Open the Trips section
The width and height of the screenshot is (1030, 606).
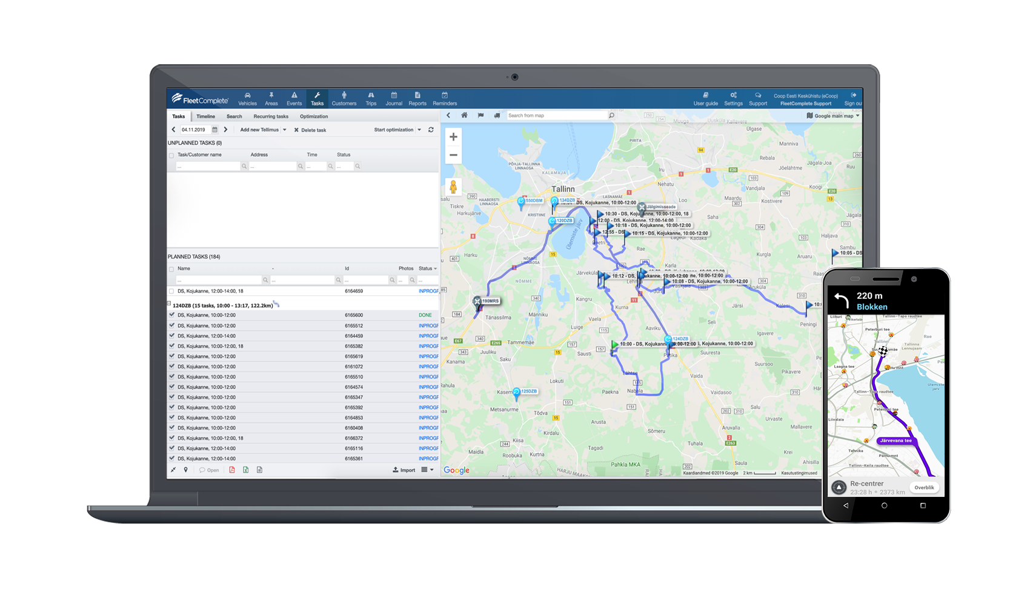pyautogui.click(x=371, y=99)
